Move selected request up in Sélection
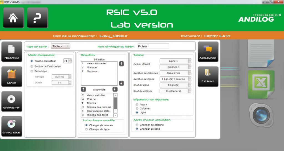The width and height of the screenshot is (284, 151). (121, 64)
